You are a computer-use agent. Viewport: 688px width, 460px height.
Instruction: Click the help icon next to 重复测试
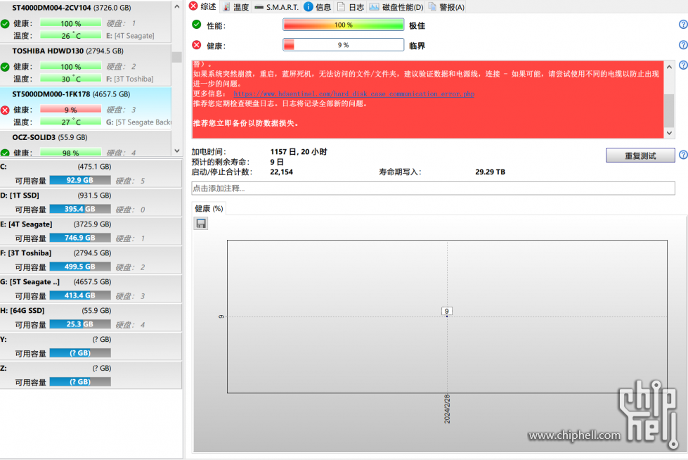683,155
